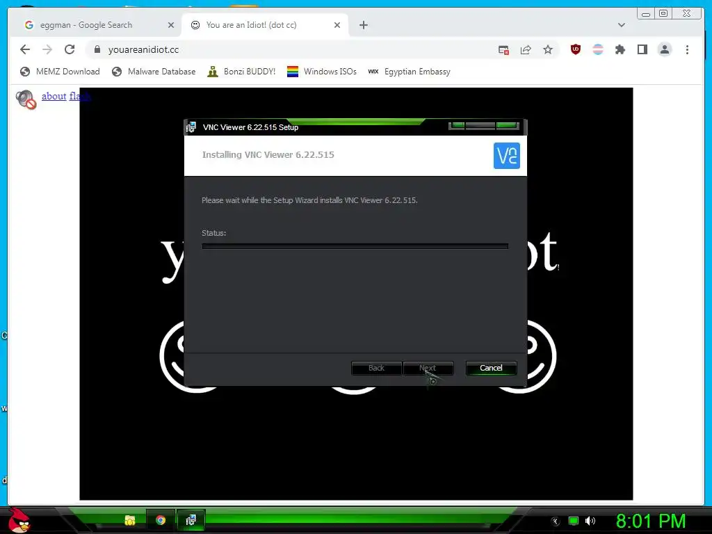This screenshot has width=712, height=534.
Task: Follow the 'about' link on the page
Action: (x=54, y=96)
